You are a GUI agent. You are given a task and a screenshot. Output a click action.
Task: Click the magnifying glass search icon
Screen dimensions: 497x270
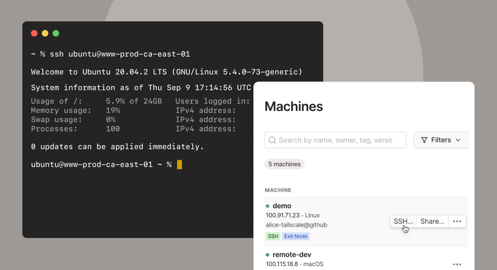272,140
